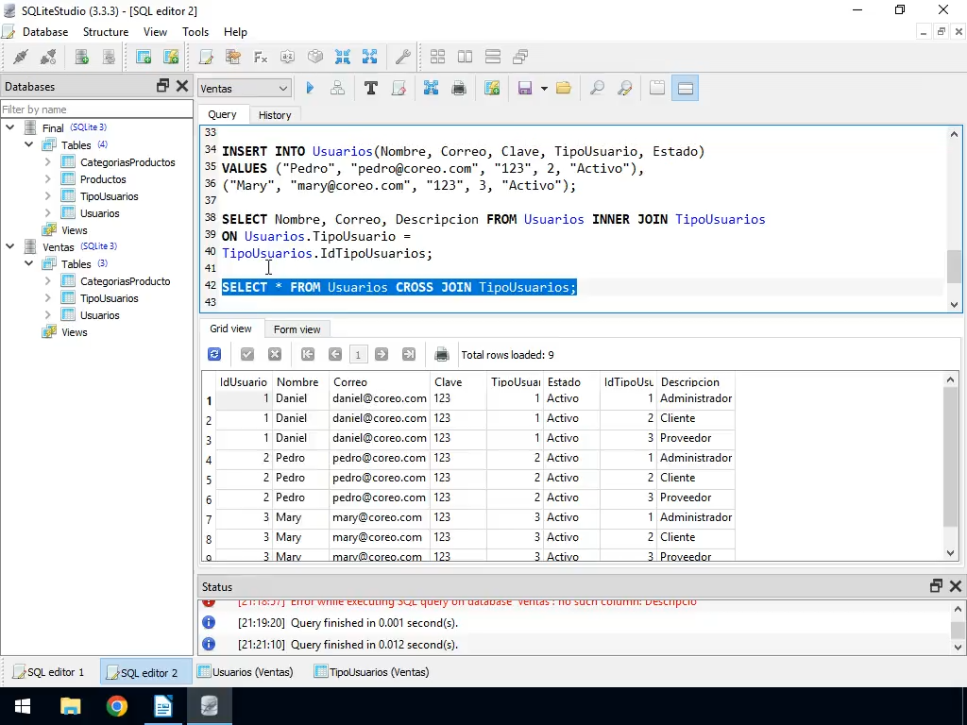The image size is (967, 725).
Task: Run the query with the blue Execute arrow
Action: 310,88
